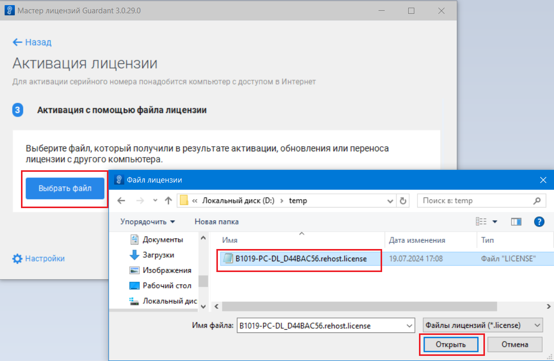The height and width of the screenshot is (361, 554).
Task: Click the Выбрать файл button
Action: (65, 188)
